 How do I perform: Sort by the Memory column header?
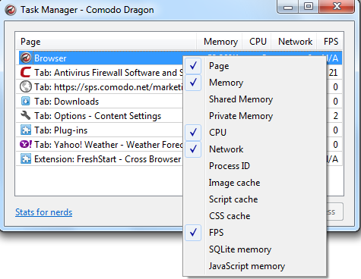(220, 42)
